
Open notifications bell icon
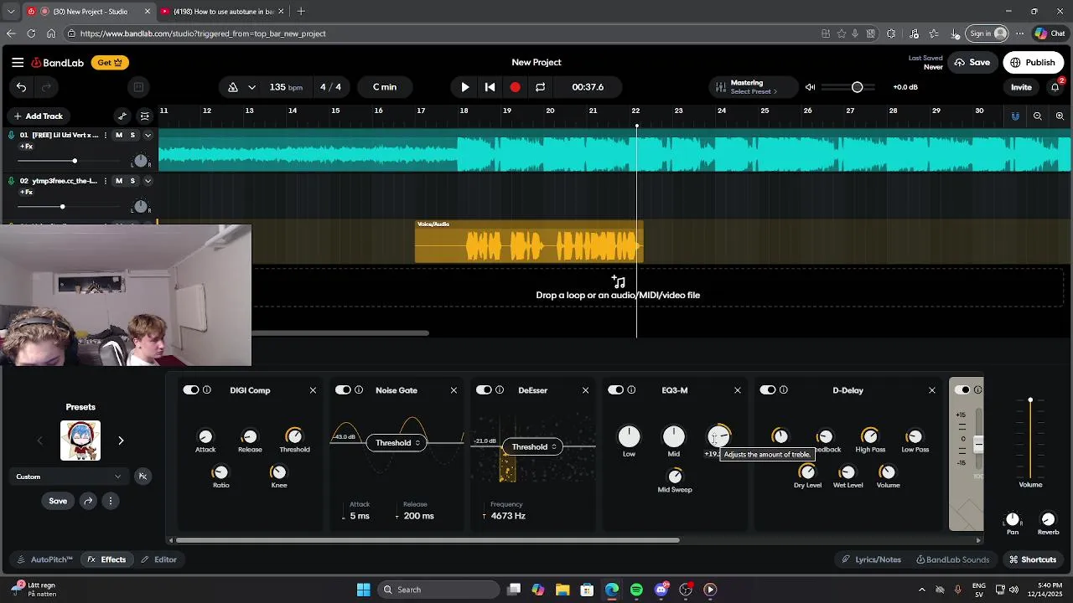[x=1055, y=87]
